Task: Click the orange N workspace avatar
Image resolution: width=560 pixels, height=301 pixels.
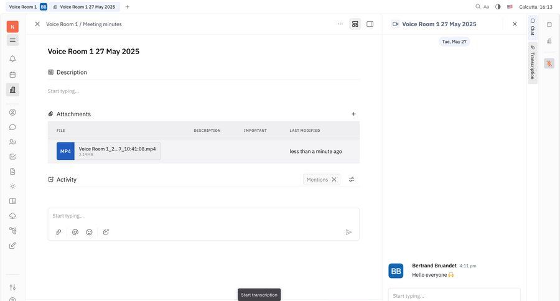Action: (x=12, y=27)
